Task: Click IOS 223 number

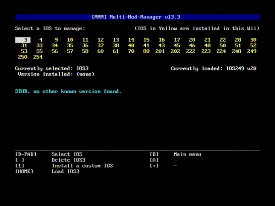Action: coord(206,51)
